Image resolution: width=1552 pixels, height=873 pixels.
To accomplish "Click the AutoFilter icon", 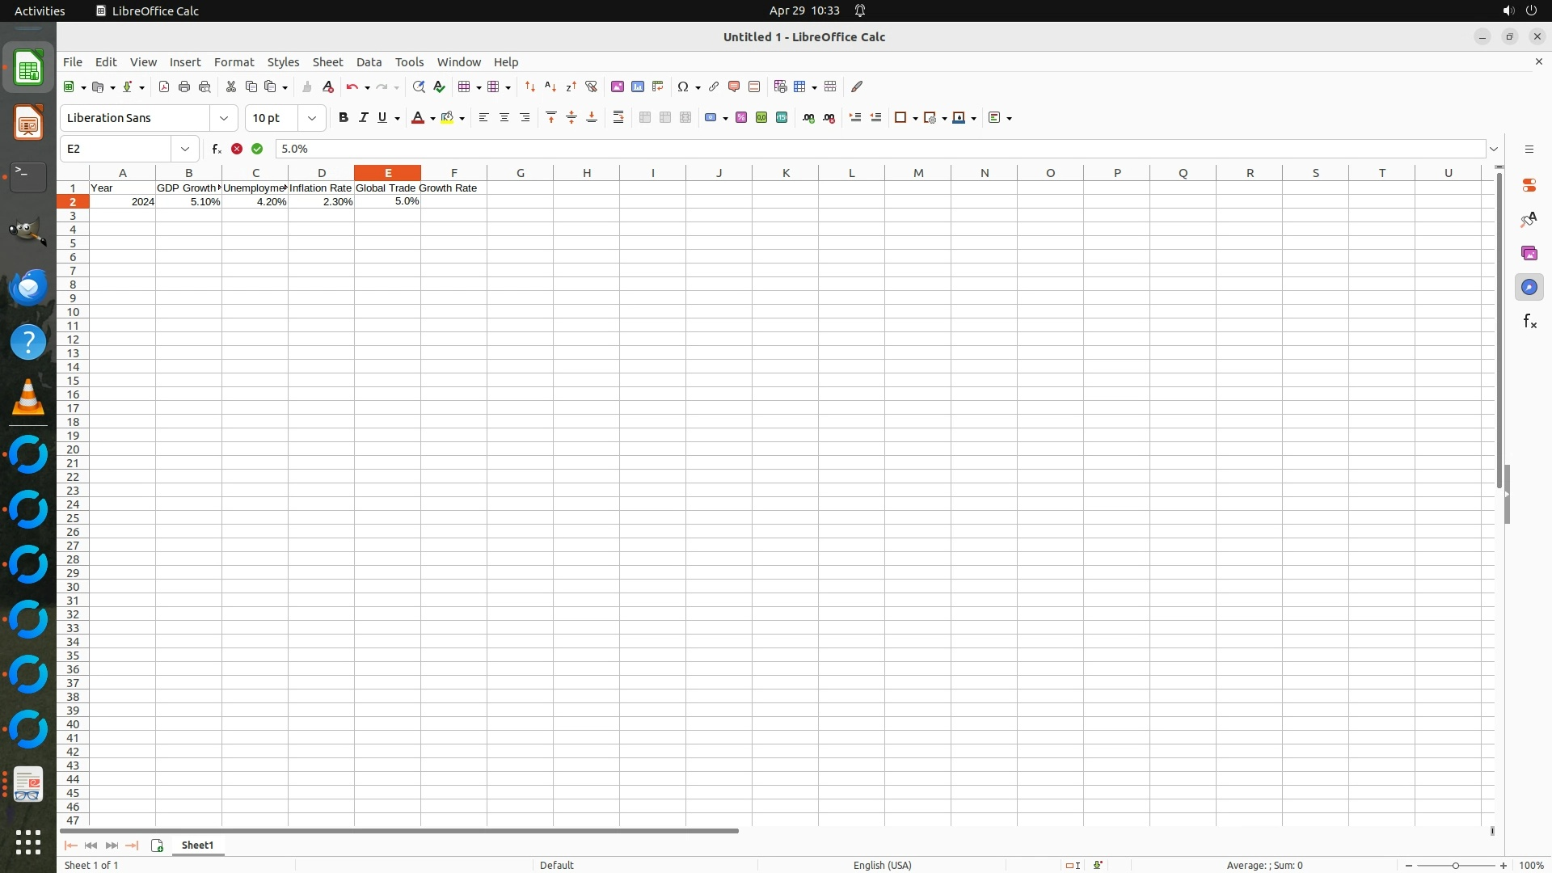I will coord(591,86).
